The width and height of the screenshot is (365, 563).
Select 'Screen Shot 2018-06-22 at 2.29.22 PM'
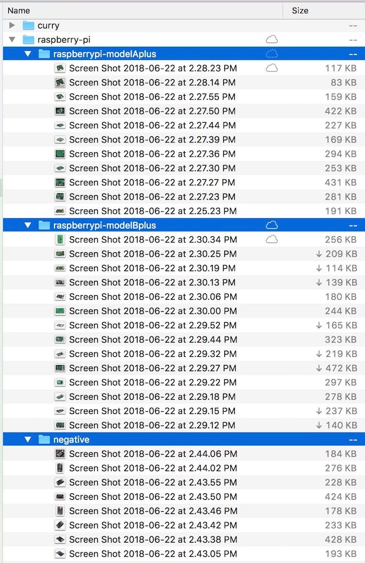coord(152,383)
